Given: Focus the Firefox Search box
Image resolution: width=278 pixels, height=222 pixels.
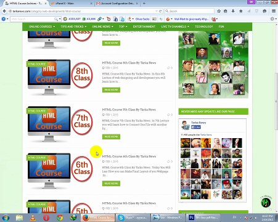Looking at the screenshot, I should tap(189, 11).
